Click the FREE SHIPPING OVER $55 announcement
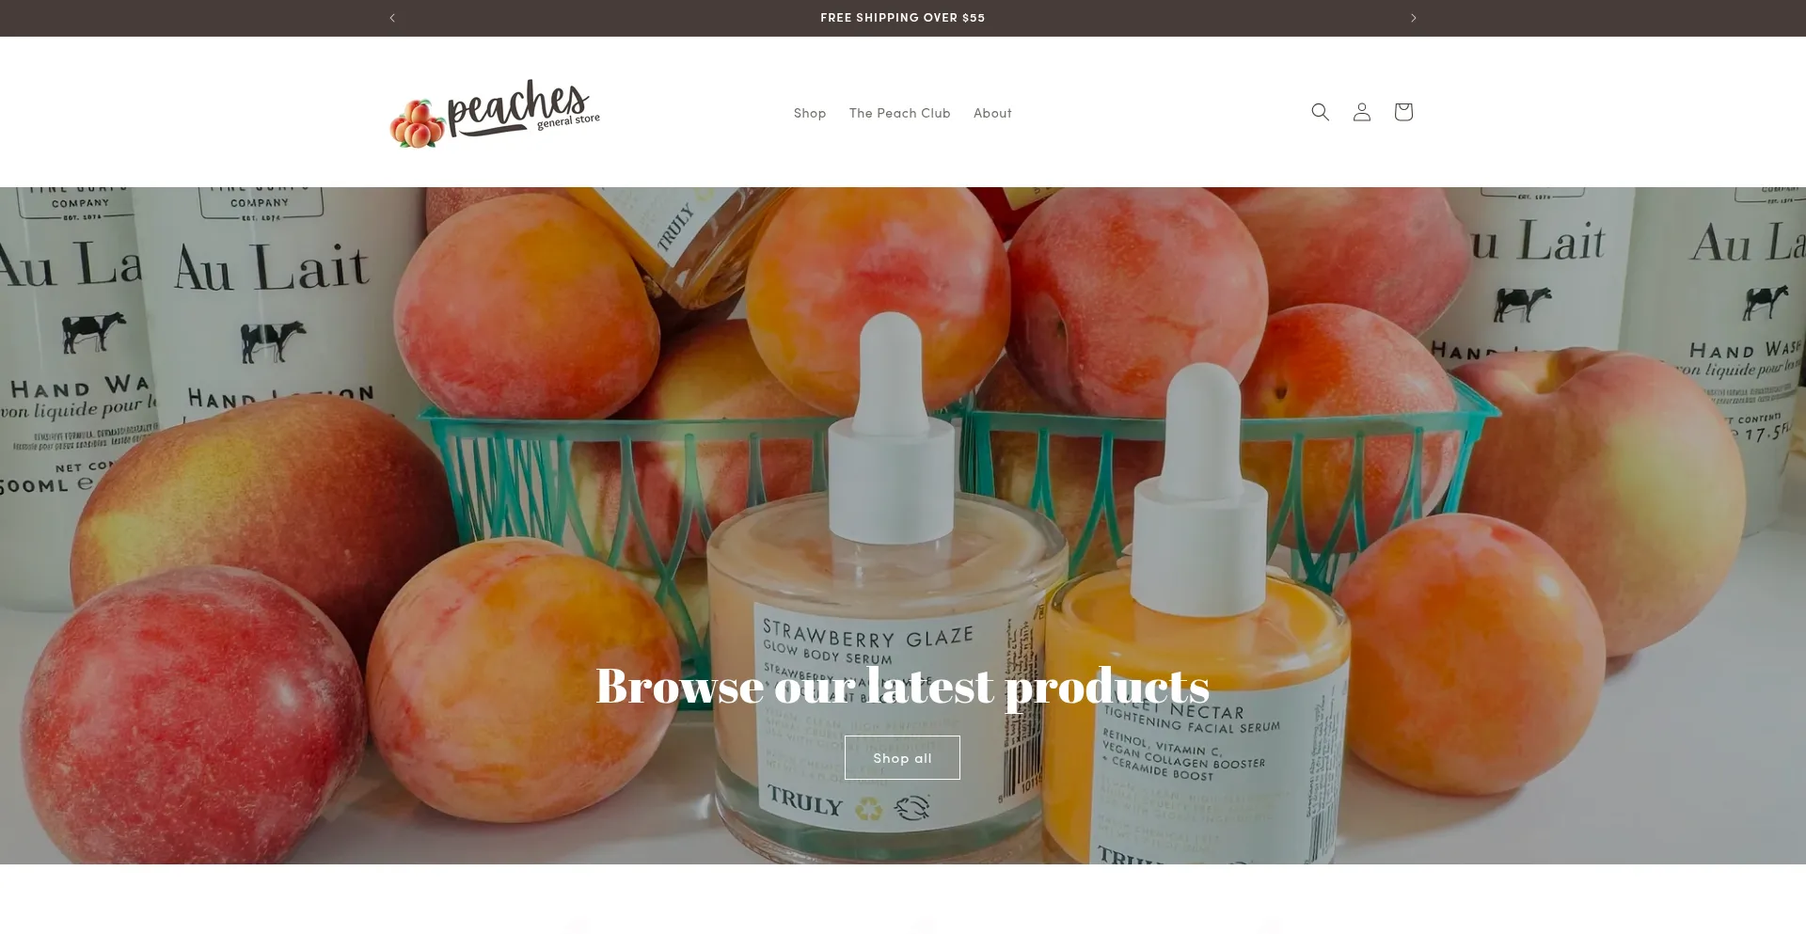The image size is (1806, 934). click(x=902, y=18)
